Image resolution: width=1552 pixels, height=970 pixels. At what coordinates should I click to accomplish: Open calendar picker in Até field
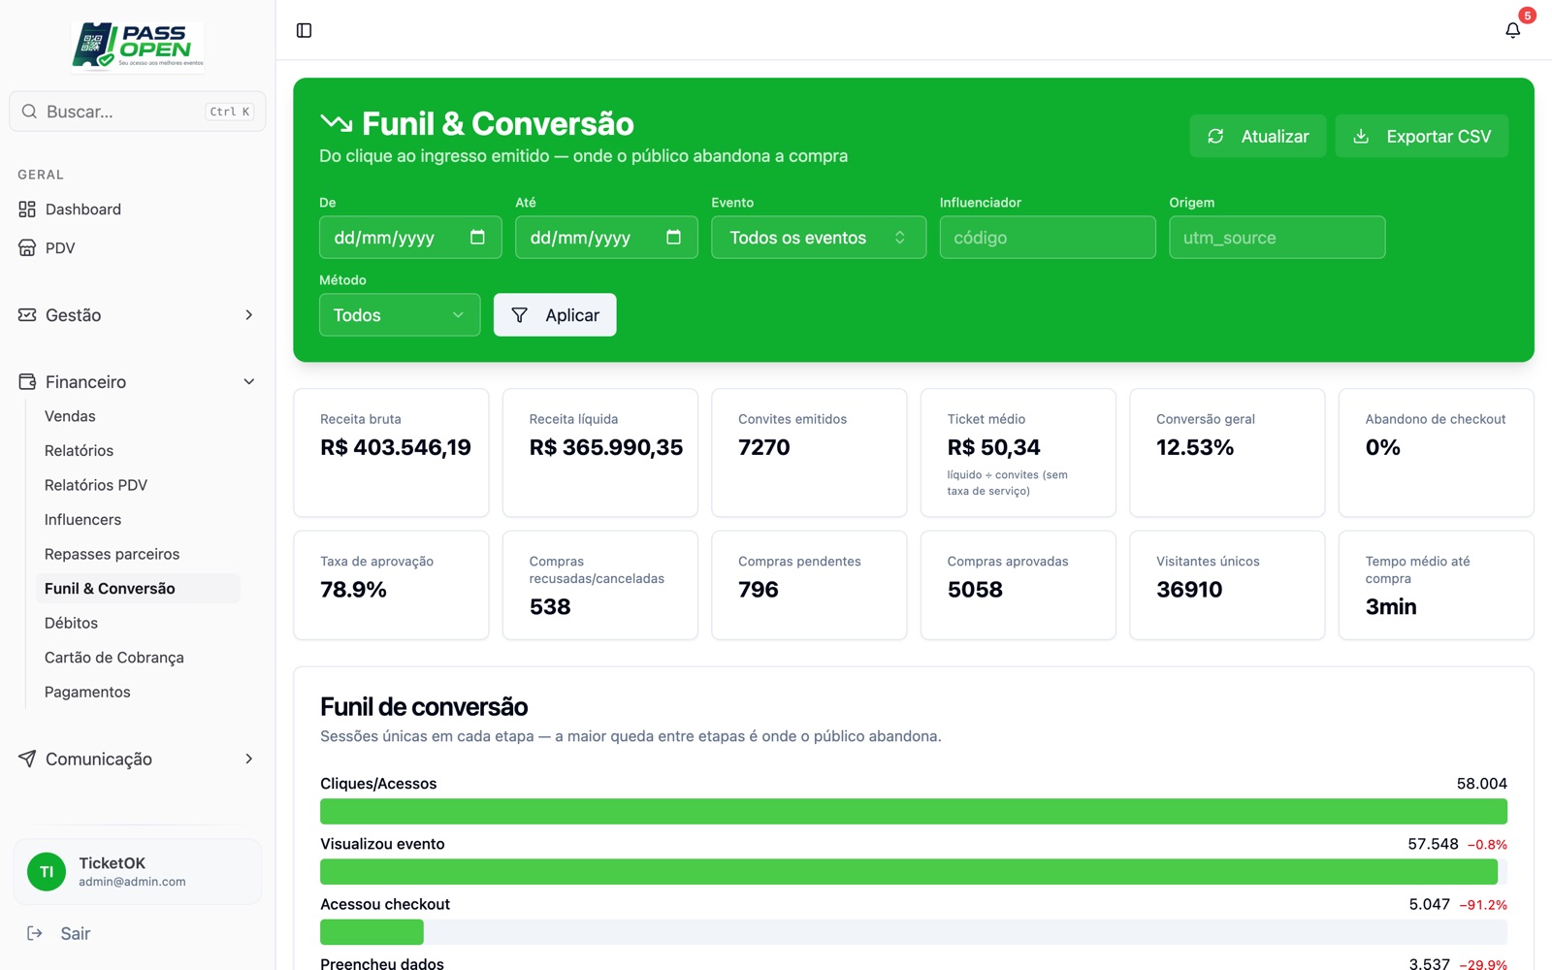[673, 238]
